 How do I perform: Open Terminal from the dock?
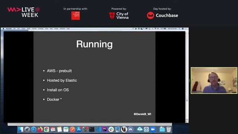pyautogui.click(x=92, y=129)
